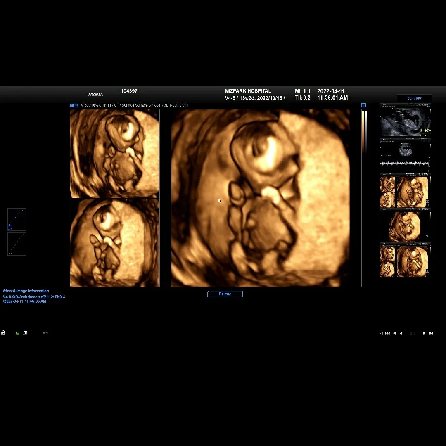Click the 3D badge on the third thumbnail
Screen dimensions: 446x446
pos(428,202)
